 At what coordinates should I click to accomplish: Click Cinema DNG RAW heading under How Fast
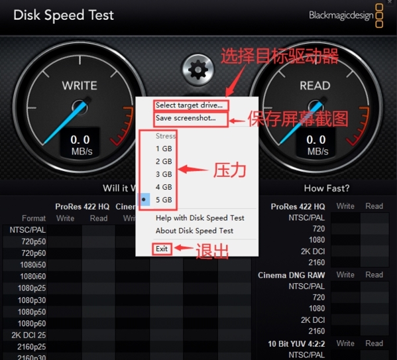pyautogui.click(x=292, y=275)
